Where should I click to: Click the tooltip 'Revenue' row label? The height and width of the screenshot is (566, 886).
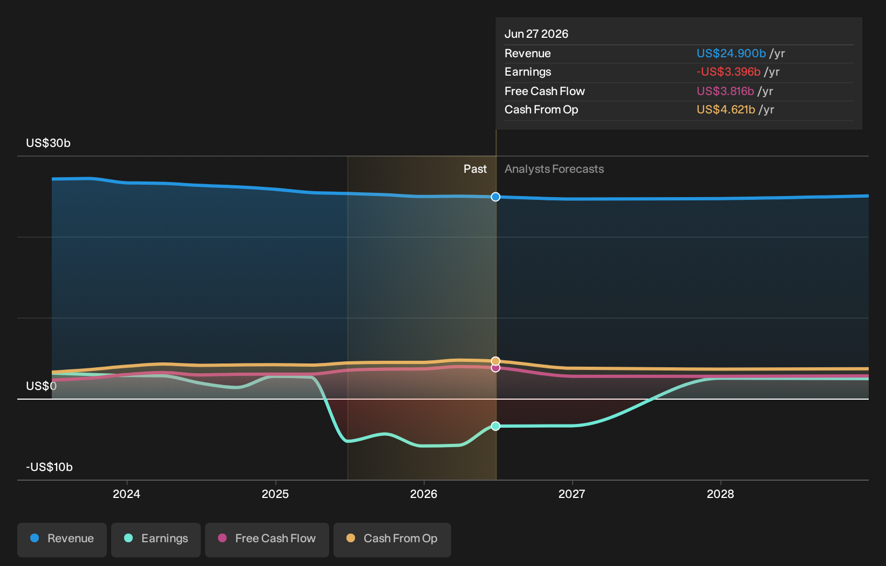coord(528,53)
